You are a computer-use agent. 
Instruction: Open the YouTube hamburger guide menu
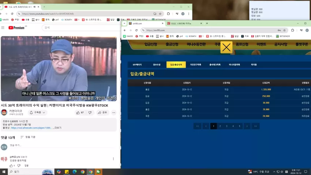[x=3, y=27]
